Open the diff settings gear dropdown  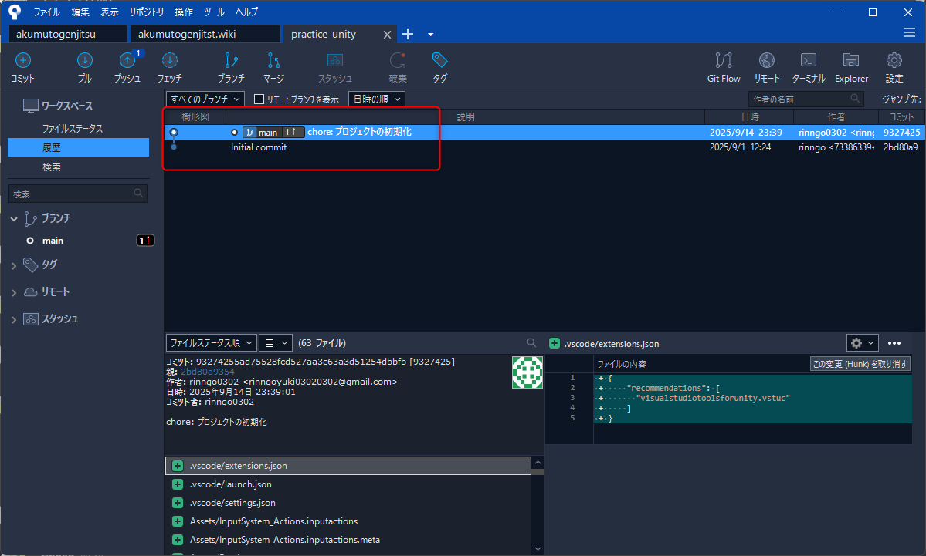(x=862, y=343)
